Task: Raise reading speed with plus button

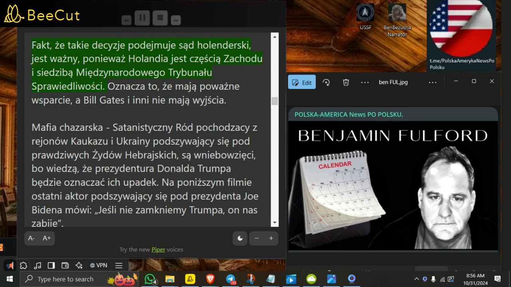Action: click(x=271, y=238)
